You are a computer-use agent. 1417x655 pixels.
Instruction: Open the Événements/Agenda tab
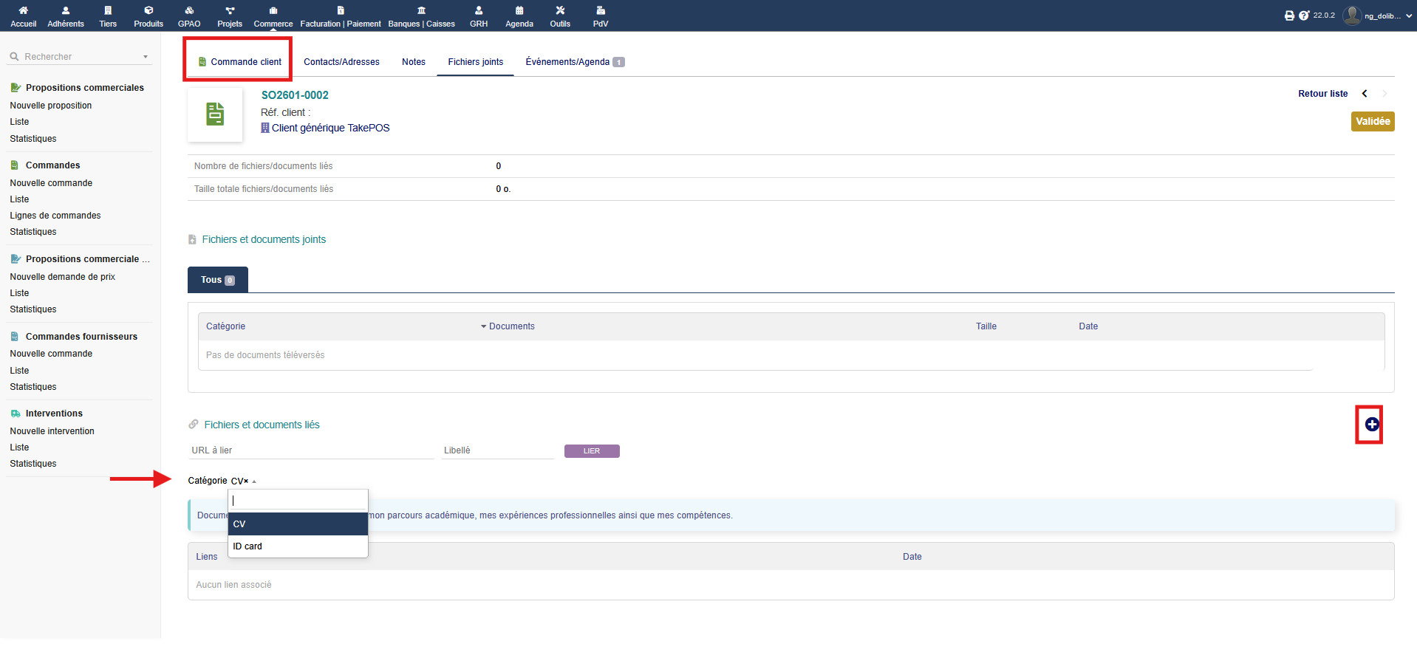pyautogui.click(x=567, y=62)
